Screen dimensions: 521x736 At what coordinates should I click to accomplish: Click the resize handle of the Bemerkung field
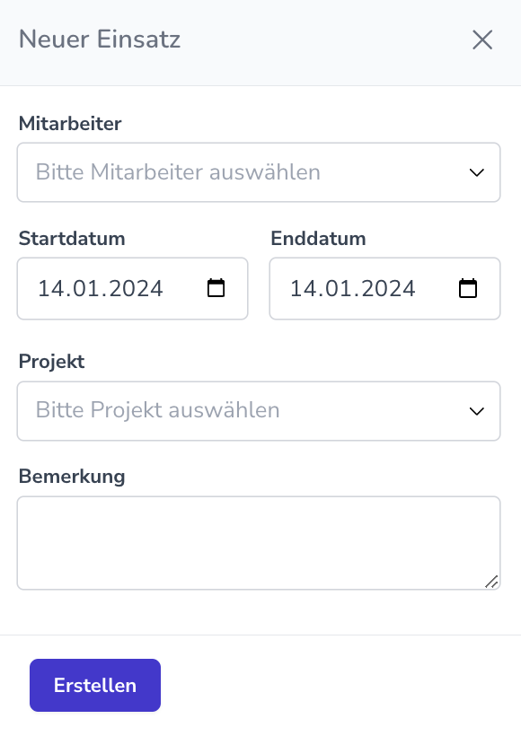click(x=493, y=583)
